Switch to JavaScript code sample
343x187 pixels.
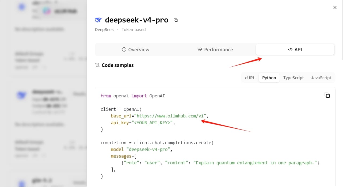pyautogui.click(x=321, y=78)
